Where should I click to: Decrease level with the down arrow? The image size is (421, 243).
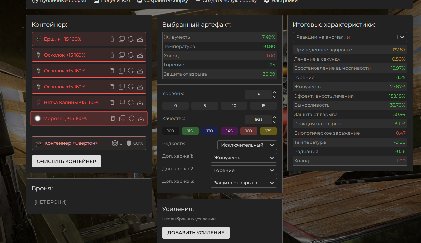[275, 97]
